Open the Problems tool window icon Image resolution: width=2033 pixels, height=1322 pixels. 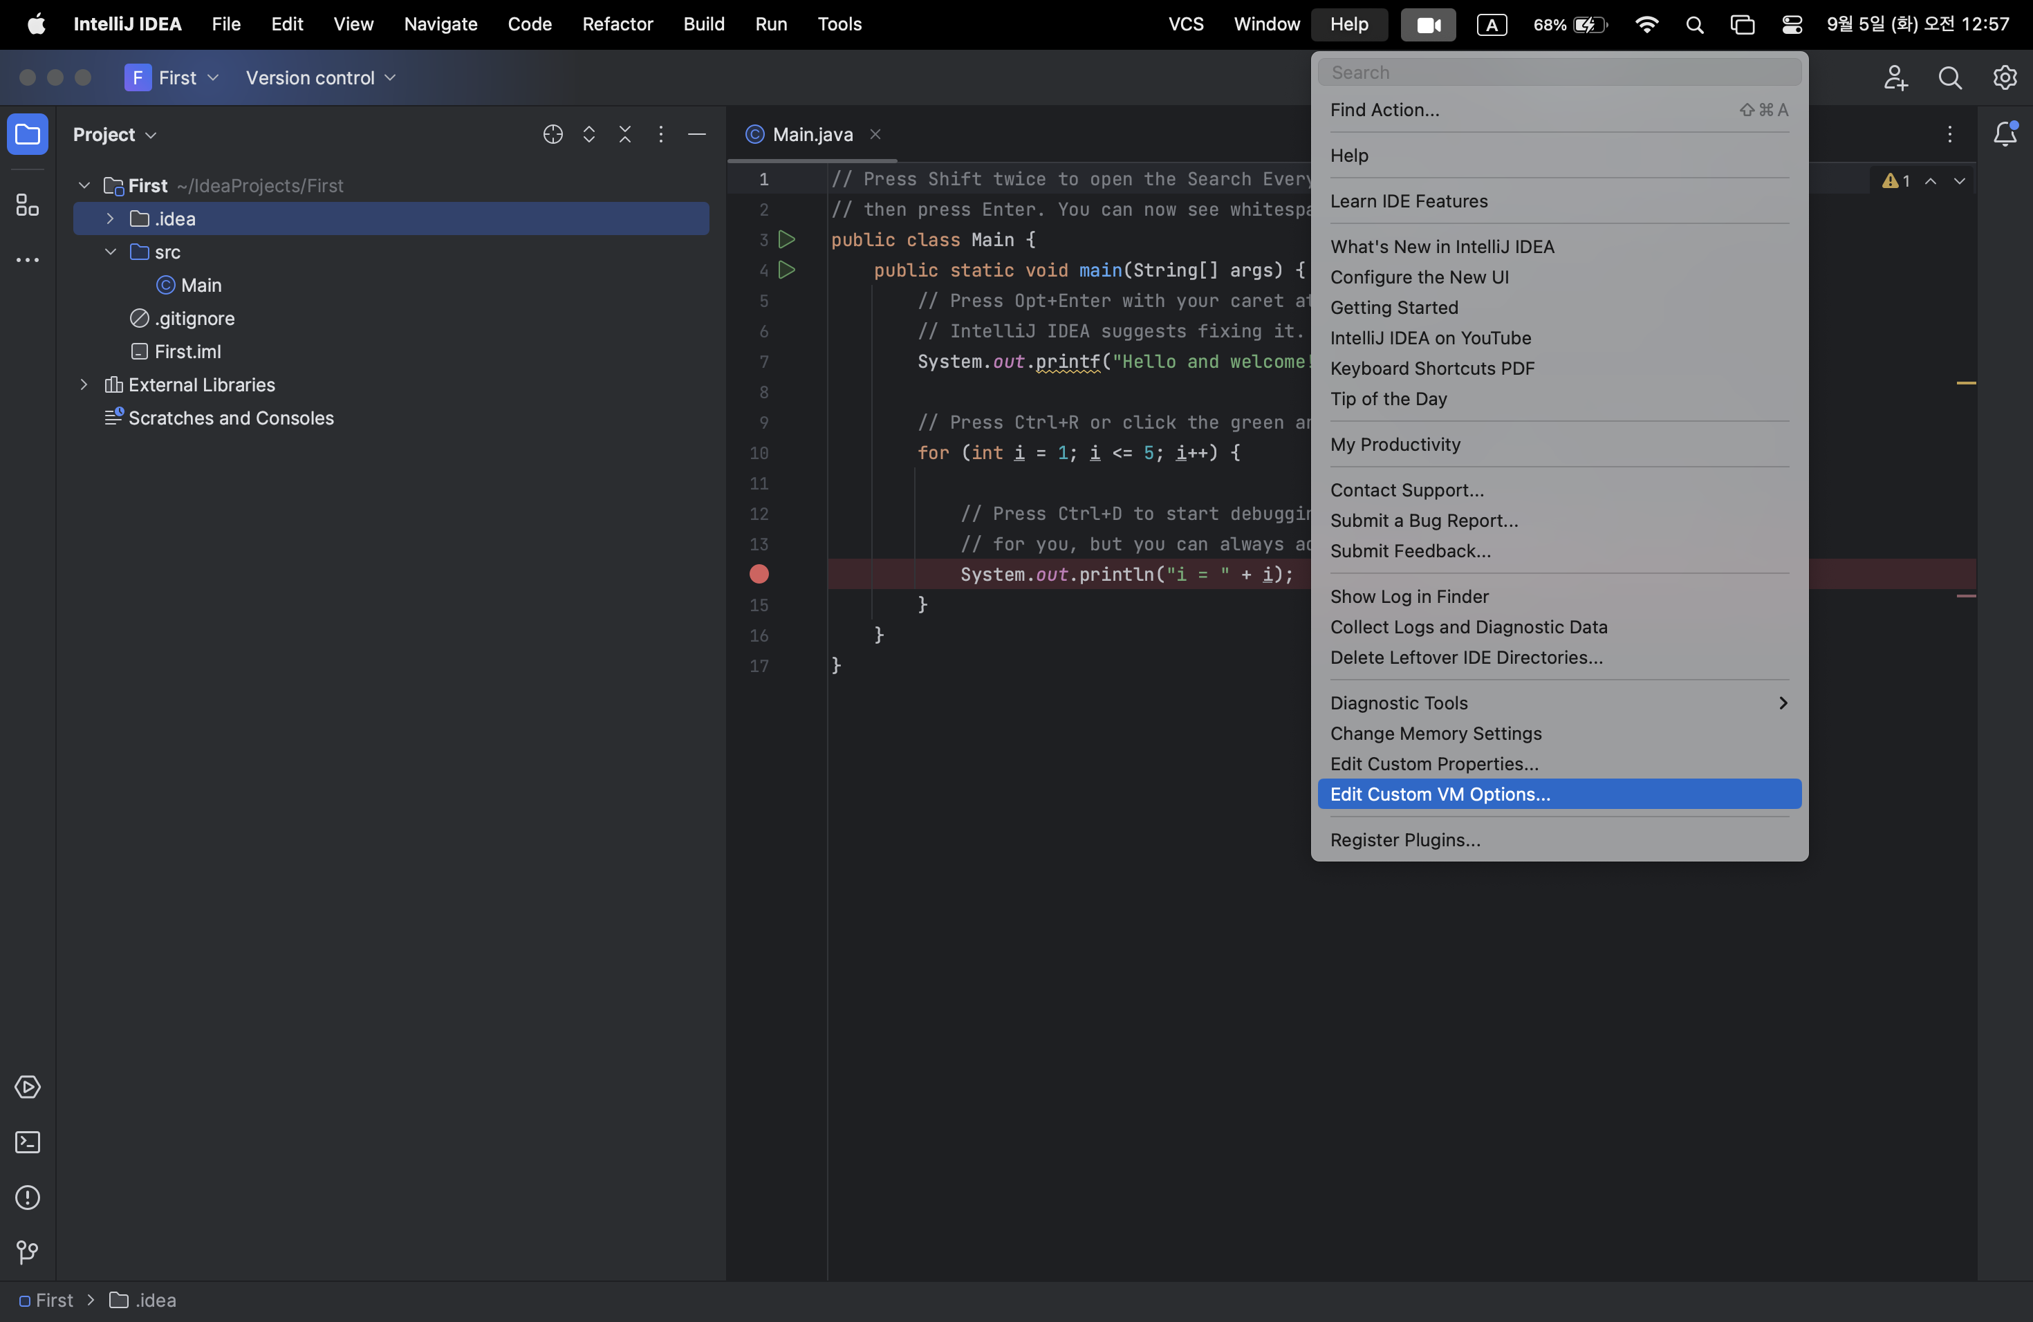pos(28,1198)
